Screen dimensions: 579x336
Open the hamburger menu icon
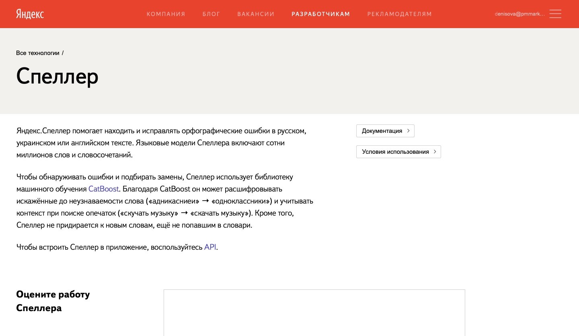(555, 14)
